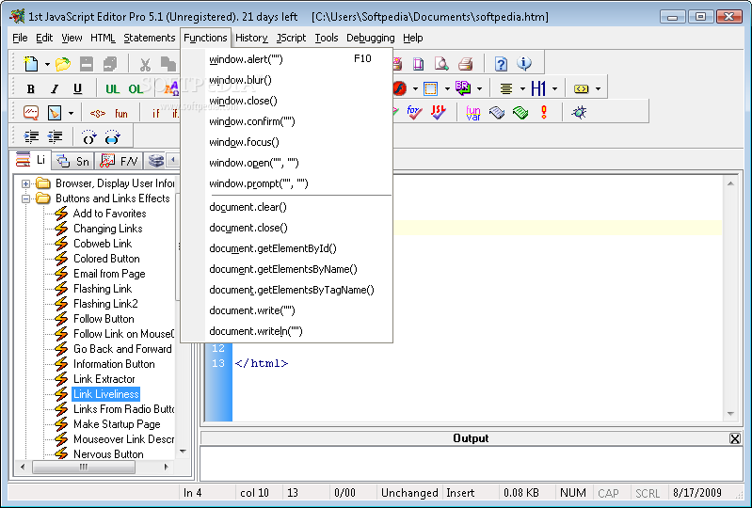Insert an ordered list with OL
752x508 pixels.
pos(136,88)
